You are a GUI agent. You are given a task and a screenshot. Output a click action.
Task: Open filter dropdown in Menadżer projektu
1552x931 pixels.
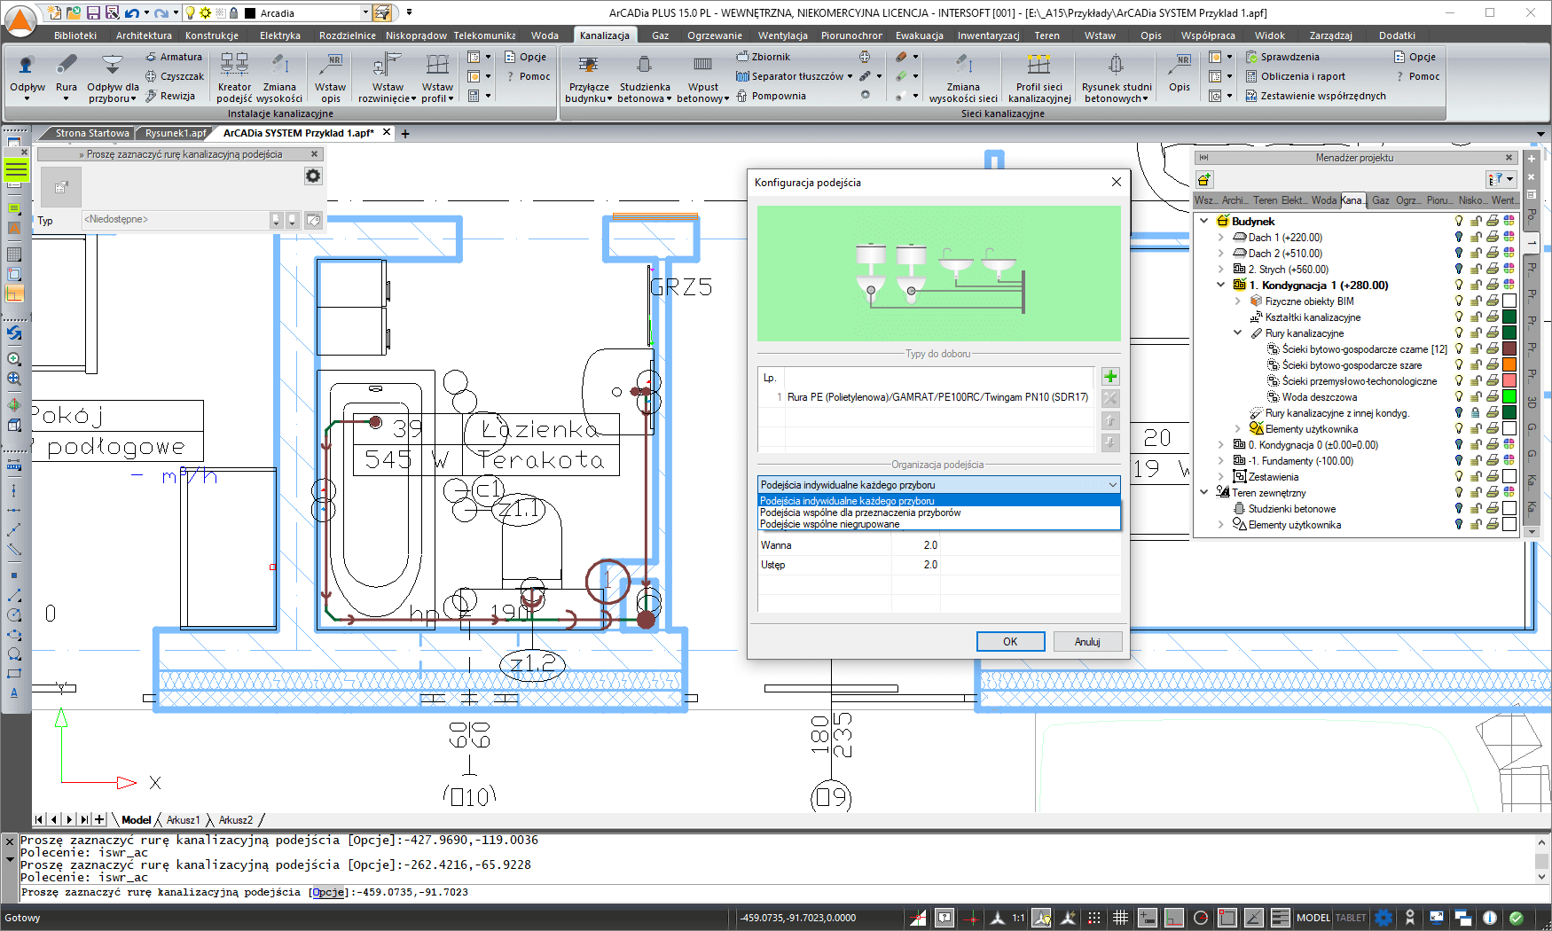1501,180
